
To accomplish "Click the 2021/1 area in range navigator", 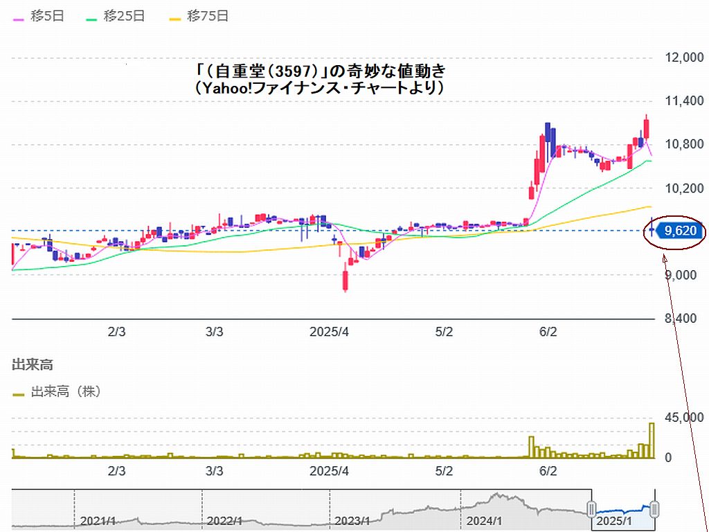I will (x=98, y=521).
